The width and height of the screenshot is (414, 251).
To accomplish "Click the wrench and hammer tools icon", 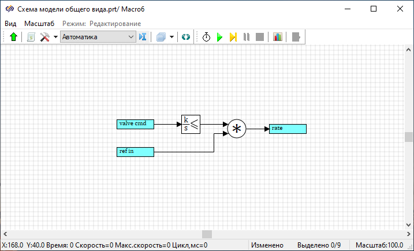I will tap(44, 37).
